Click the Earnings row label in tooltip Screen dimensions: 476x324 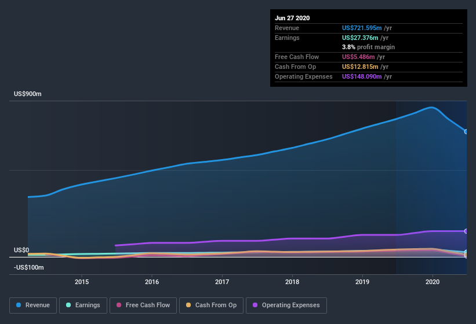coord(287,38)
